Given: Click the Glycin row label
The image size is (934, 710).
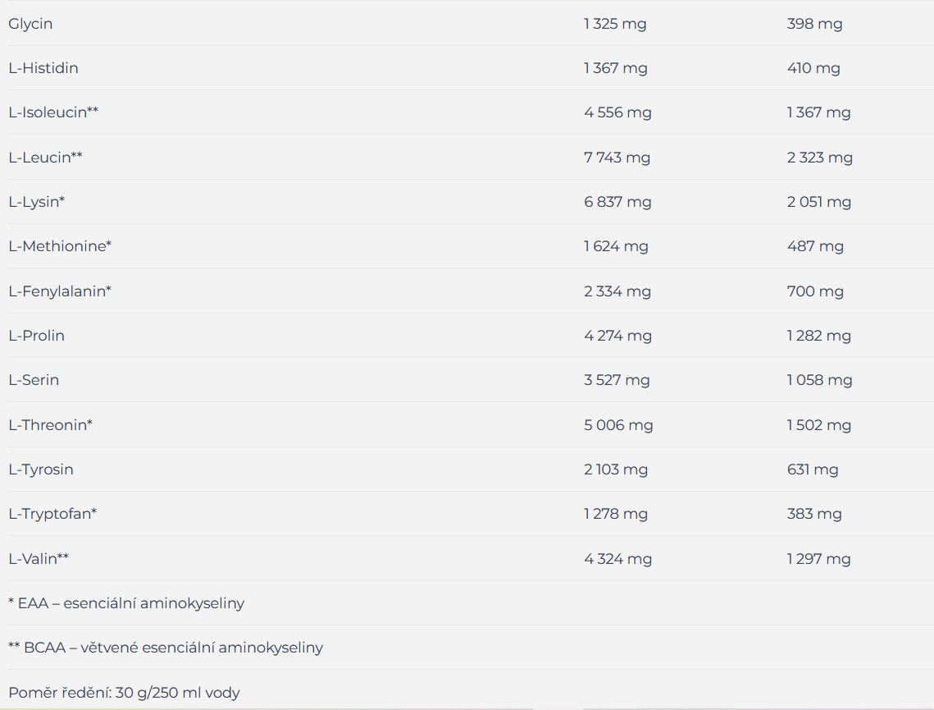Looking at the screenshot, I should coord(30,24).
